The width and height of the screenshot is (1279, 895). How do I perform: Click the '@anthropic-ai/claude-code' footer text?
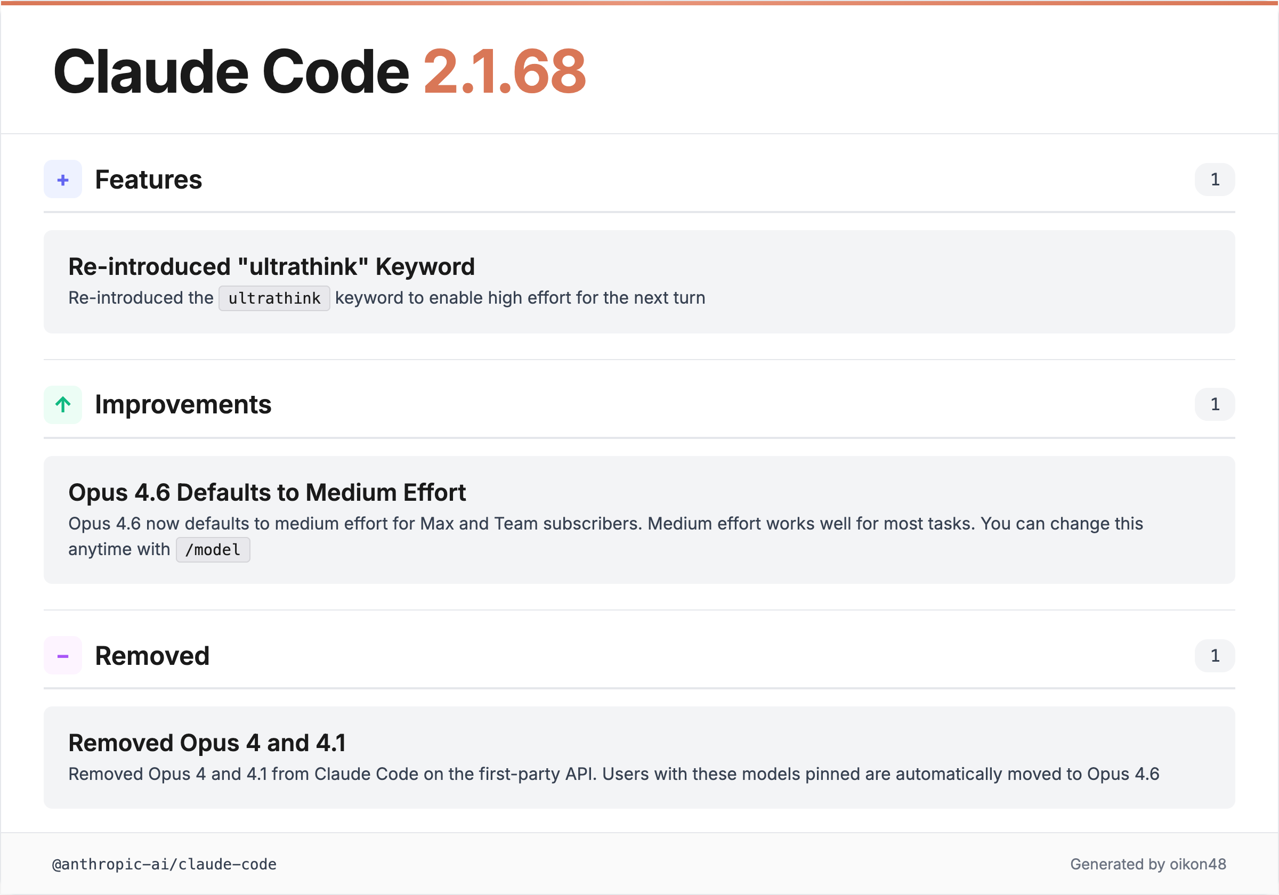[x=164, y=865]
